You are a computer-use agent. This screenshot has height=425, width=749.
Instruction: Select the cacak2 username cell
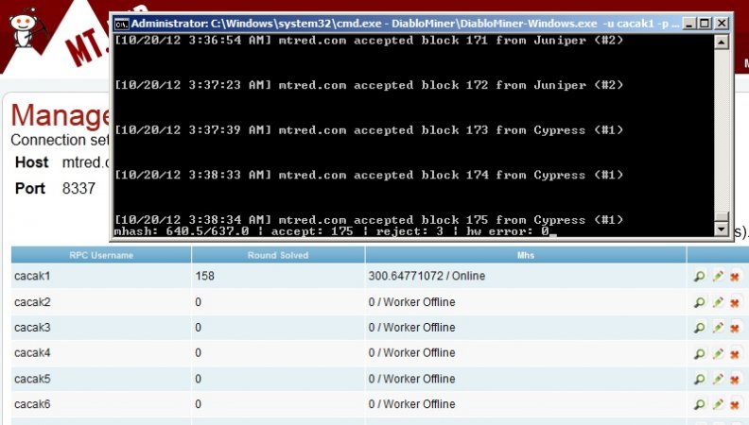point(101,302)
